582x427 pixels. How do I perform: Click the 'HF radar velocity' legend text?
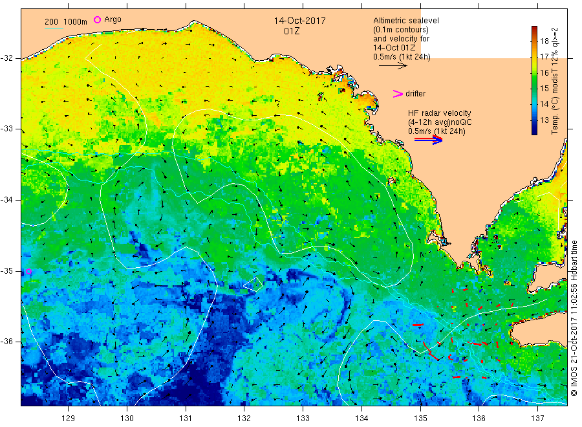[x=440, y=113]
